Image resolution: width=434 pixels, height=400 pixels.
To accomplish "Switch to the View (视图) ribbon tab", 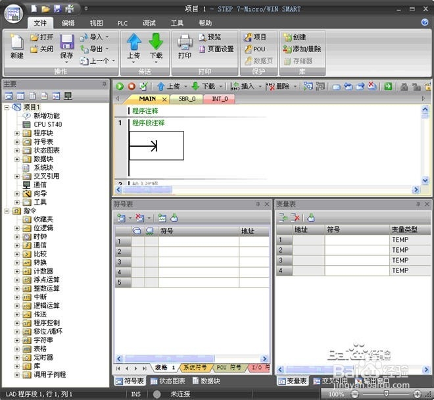I will [x=96, y=23].
